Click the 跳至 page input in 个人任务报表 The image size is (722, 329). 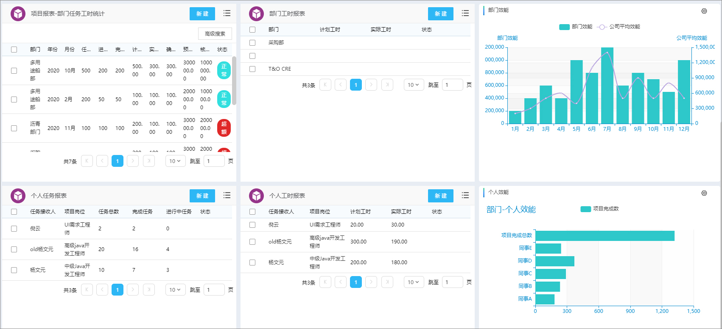214,290
